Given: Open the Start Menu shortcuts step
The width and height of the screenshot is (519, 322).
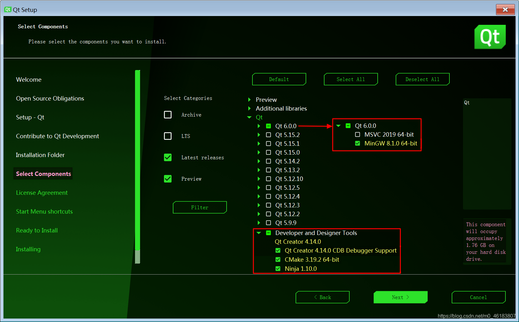Looking at the screenshot, I should [x=44, y=211].
